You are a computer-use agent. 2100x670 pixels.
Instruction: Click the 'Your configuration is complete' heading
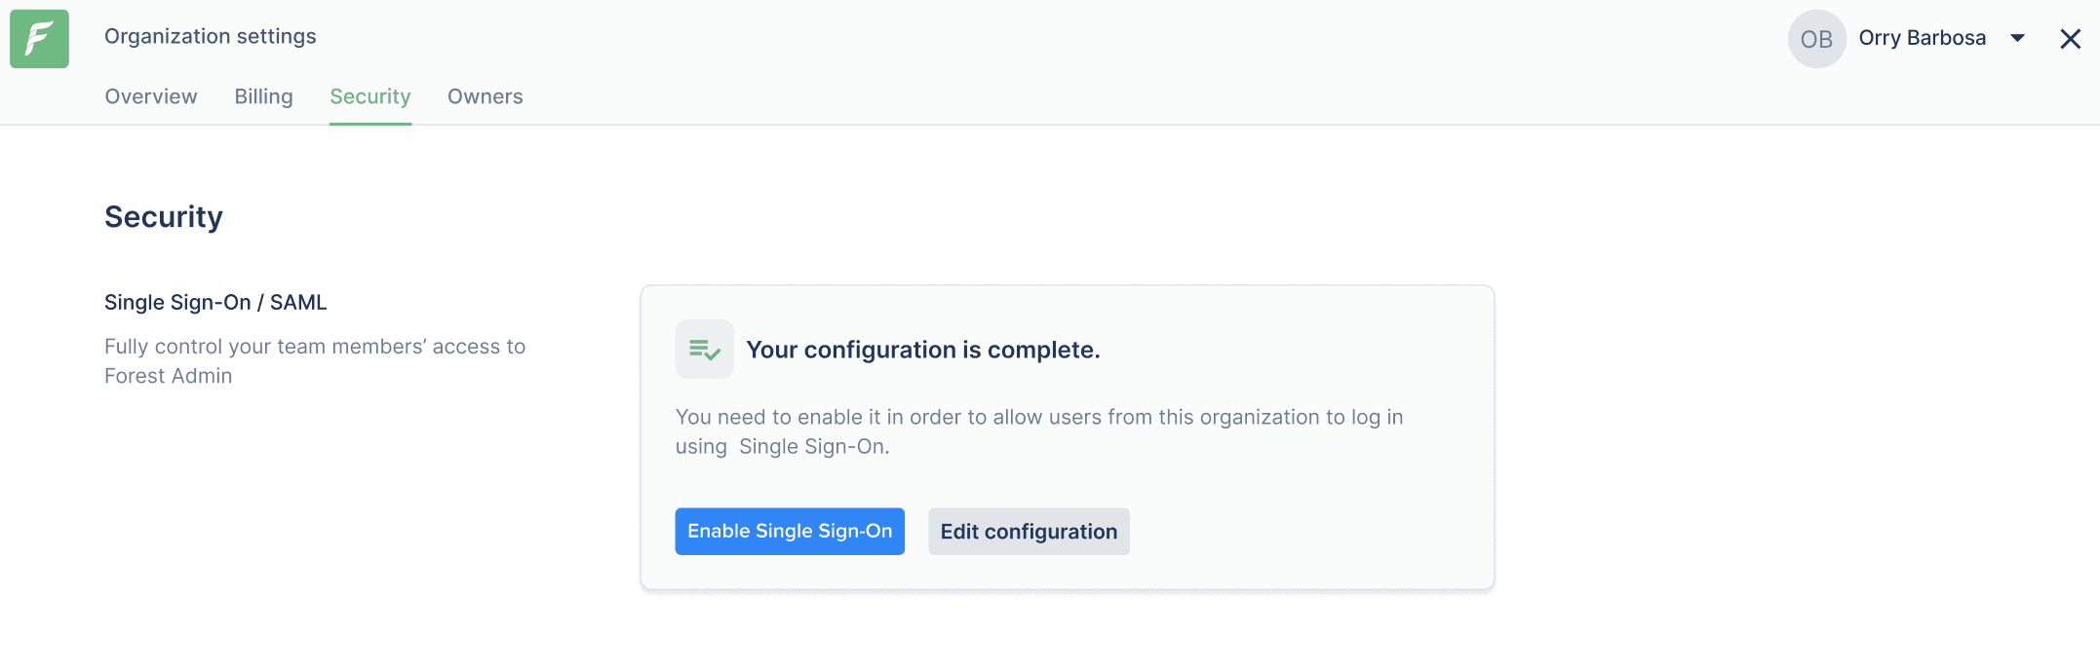point(922,350)
